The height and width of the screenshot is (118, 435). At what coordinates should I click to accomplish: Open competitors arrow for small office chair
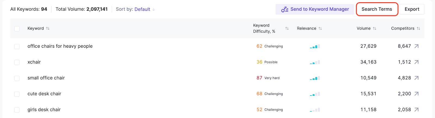(x=416, y=78)
